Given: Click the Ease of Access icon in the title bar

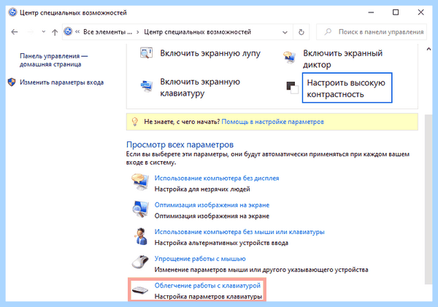Looking at the screenshot, I should tap(12, 12).
